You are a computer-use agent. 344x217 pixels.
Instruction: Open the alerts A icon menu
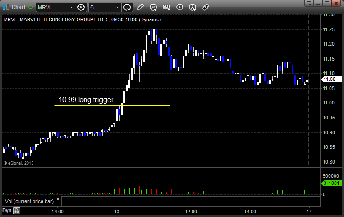(193, 7)
